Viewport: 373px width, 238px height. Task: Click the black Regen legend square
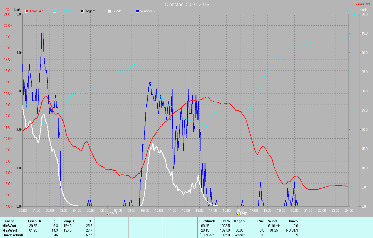tap(82, 11)
